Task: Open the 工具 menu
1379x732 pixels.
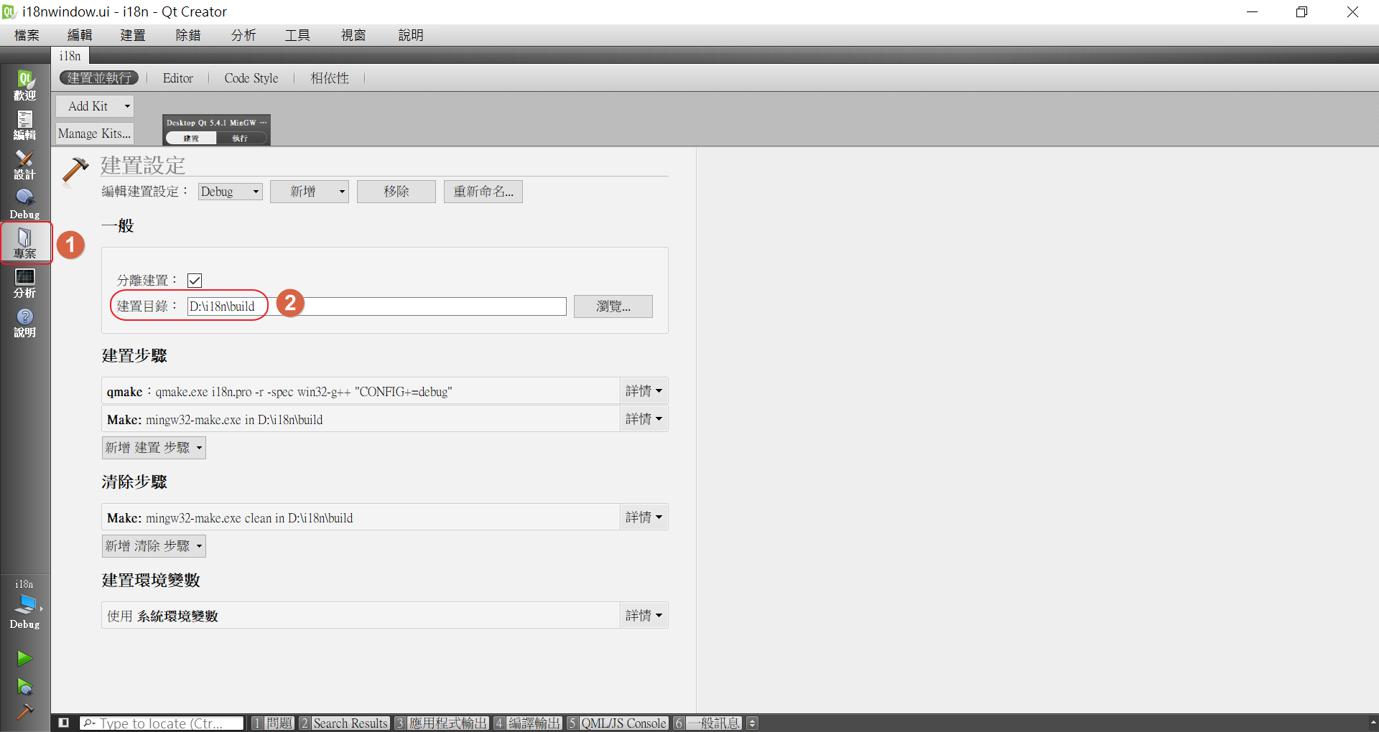Action: coord(297,35)
